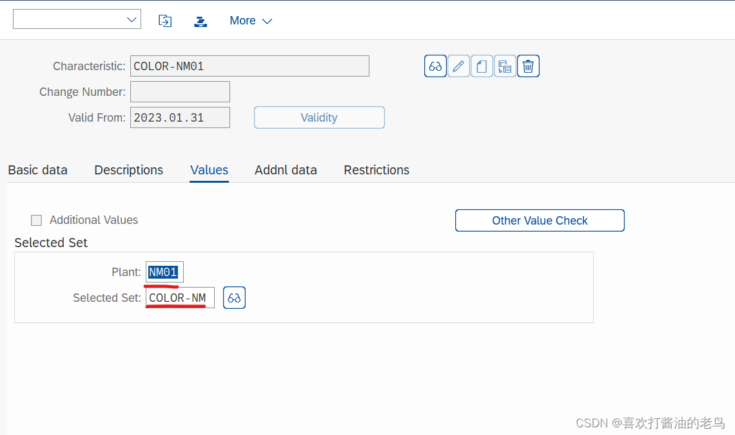This screenshot has width=735, height=435.
Task: Switch to the Basic data tab
Action: click(37, 170)
